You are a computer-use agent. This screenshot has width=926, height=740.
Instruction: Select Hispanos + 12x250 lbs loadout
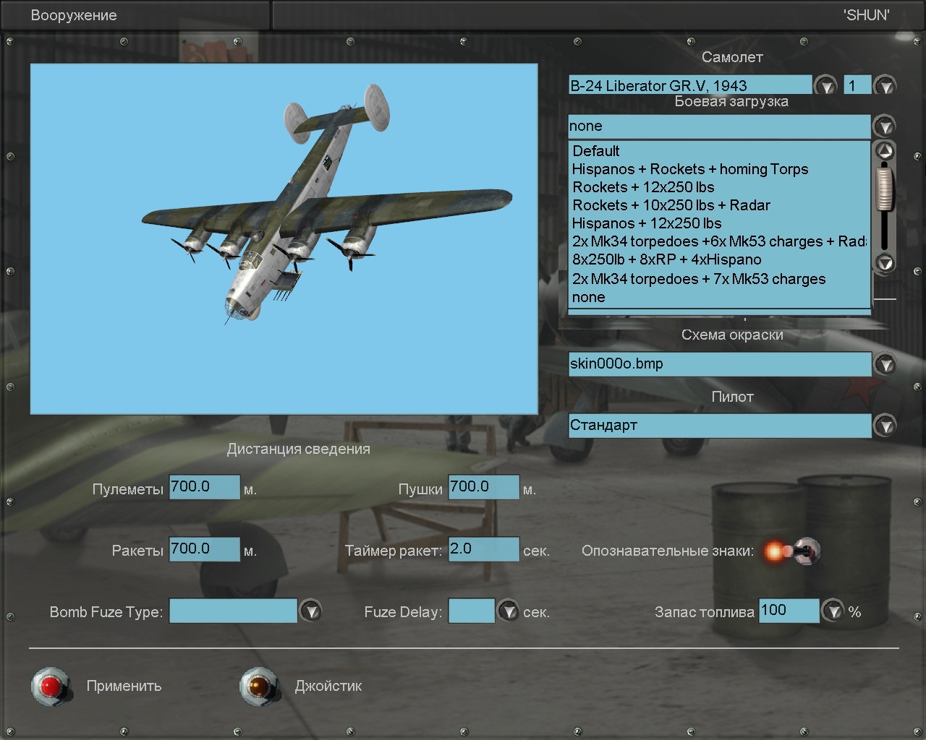coord(720,223)
